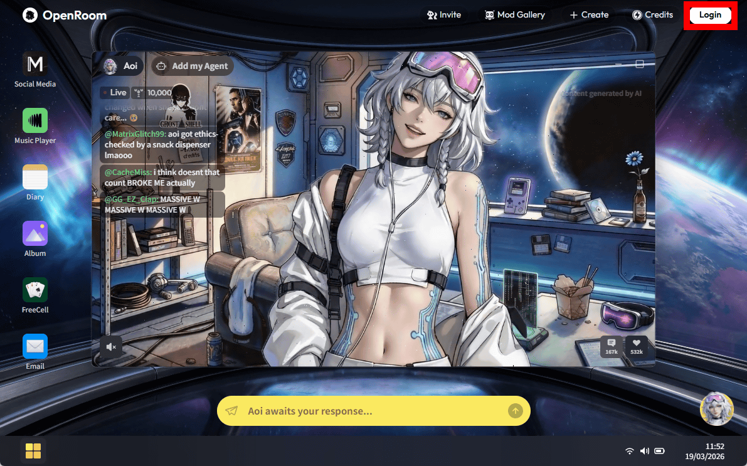
Task: Check the battery tray icon
Action: click(659, 451)
